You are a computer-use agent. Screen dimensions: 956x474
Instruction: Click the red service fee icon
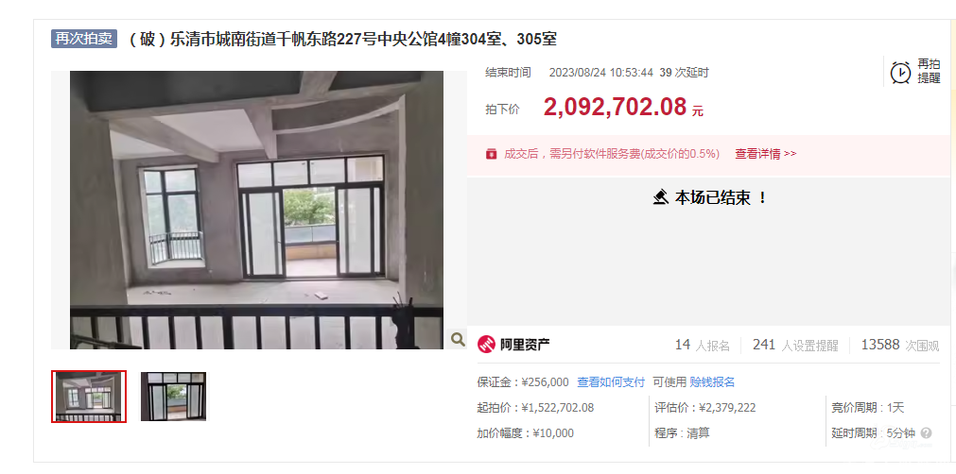[491, 154]
